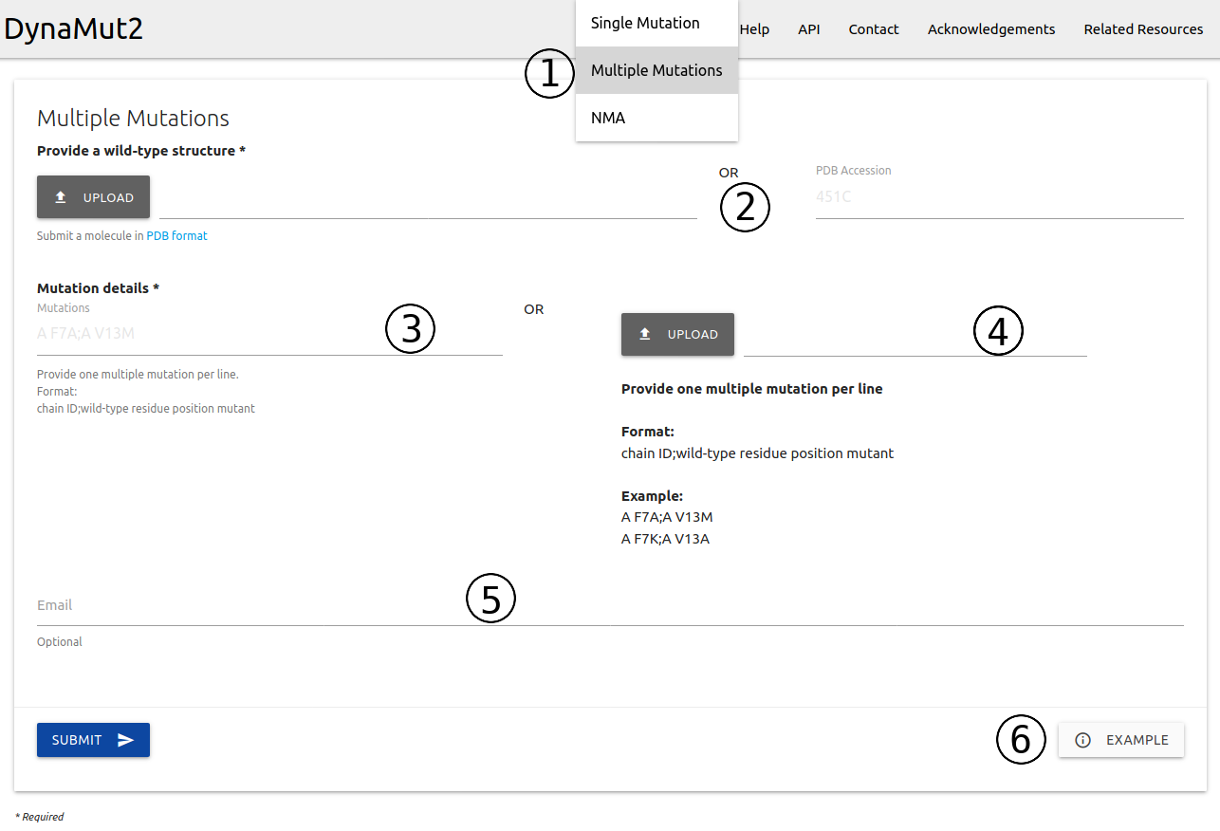Click 'Multiple Mutations' page heading
1220x831 pixels.
pos(133,118)
